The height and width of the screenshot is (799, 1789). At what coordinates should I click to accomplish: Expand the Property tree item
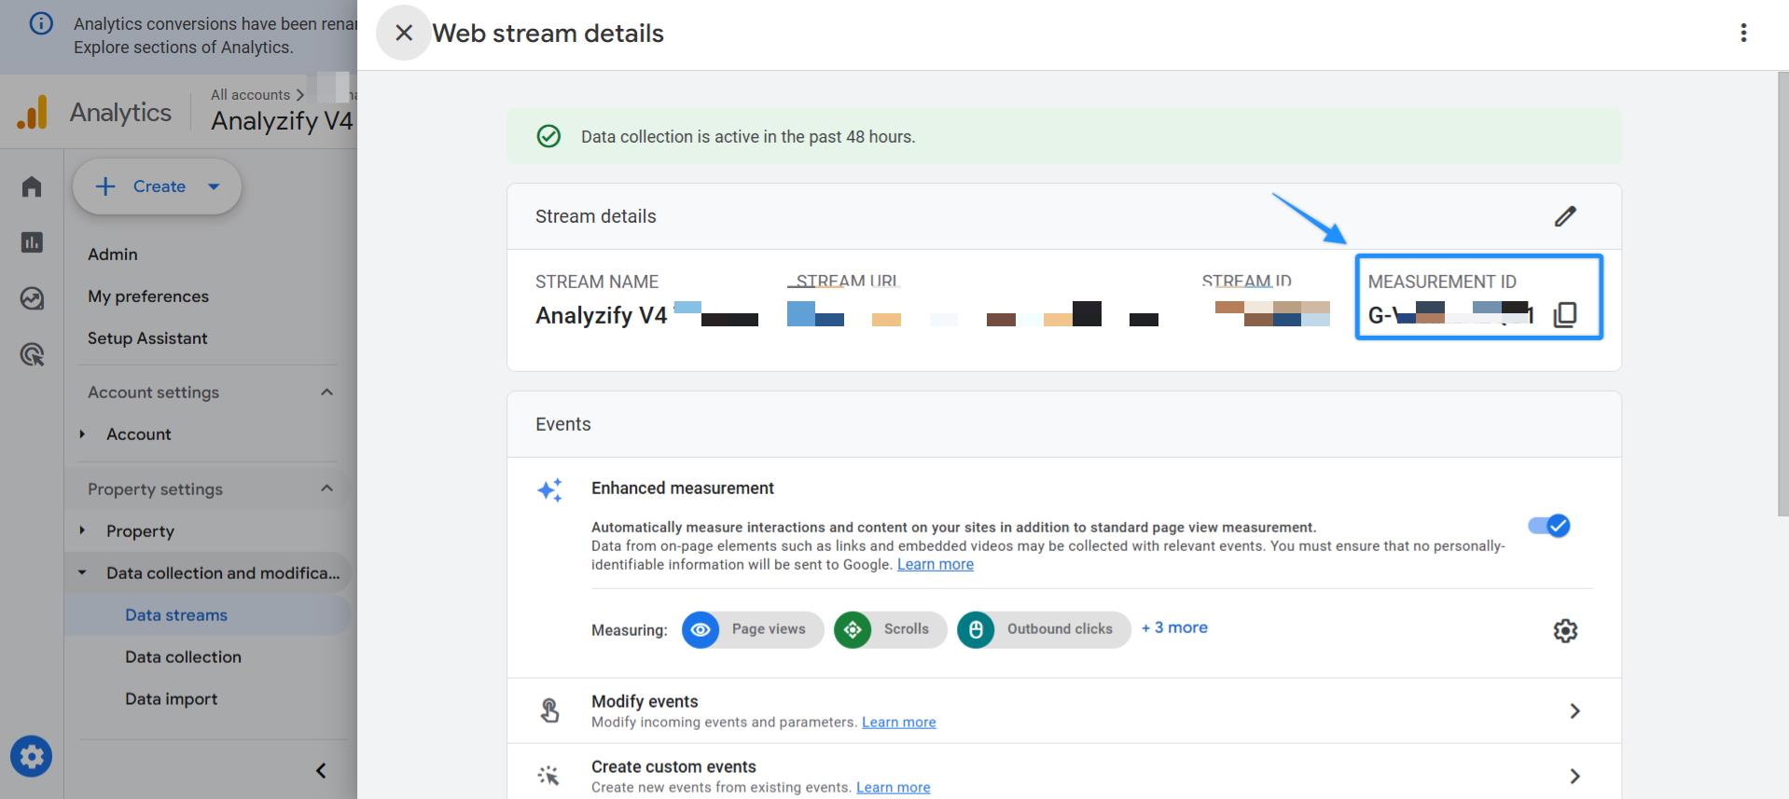click(82, 530)
